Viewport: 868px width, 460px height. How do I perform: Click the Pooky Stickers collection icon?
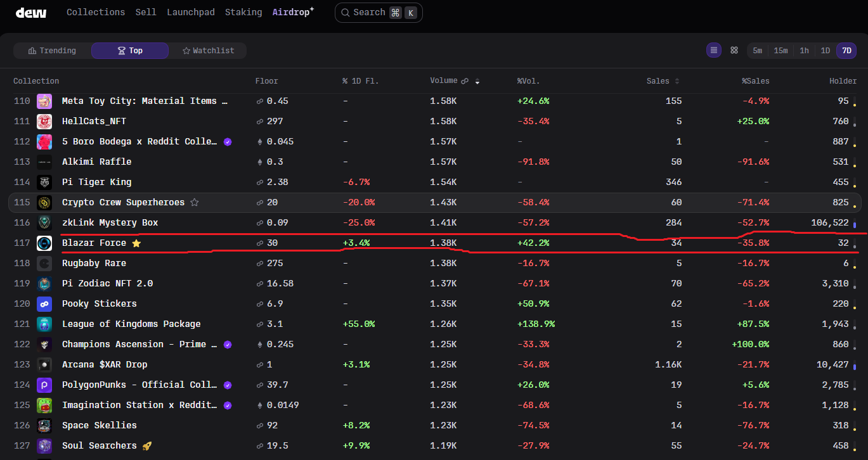(x=44, y=304)
